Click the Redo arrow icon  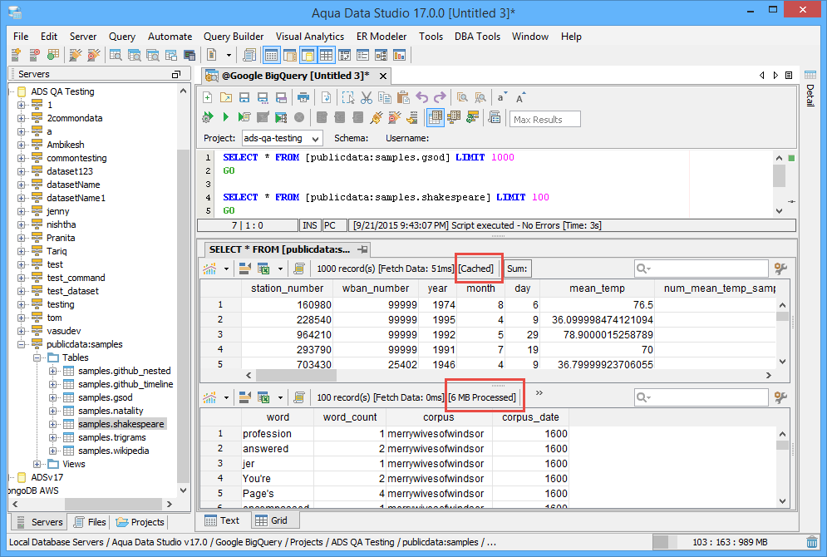[x=440, y=97]
